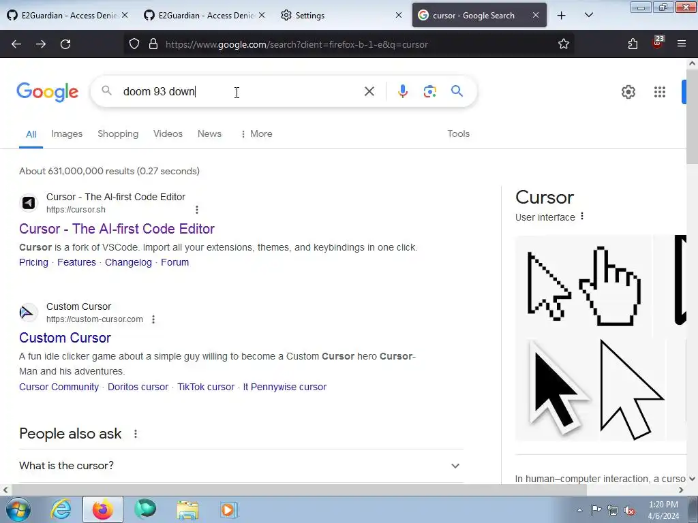Open the search Tools options

pos(458,134)
